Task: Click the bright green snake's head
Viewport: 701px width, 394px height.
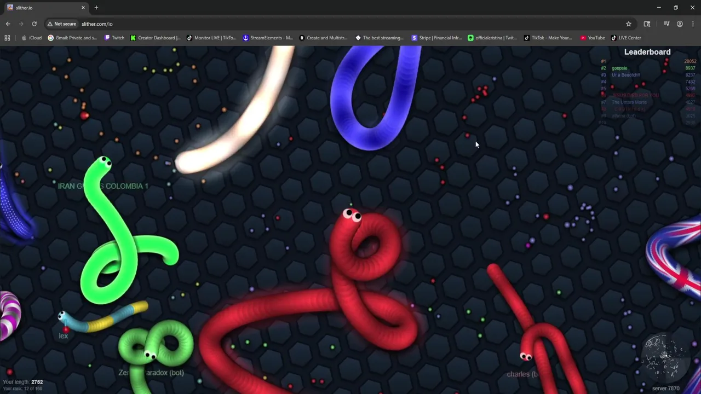Action: pyautogui.click(x=104, y=163)
